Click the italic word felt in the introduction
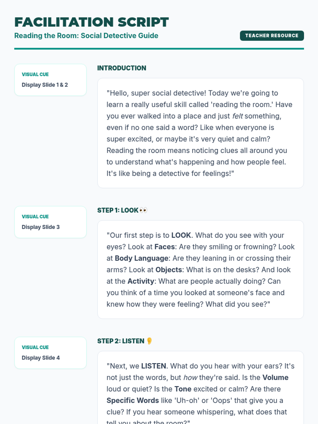This screenshot has height=424, width=318. [x=237, y=116]
